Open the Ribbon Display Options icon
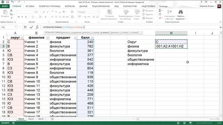The width and height of the screenshot is (223, 125). tap(206, 2)
